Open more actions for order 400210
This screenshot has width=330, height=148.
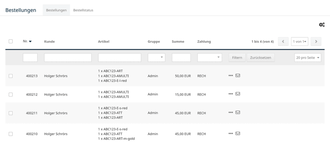[x=231, y=133]
